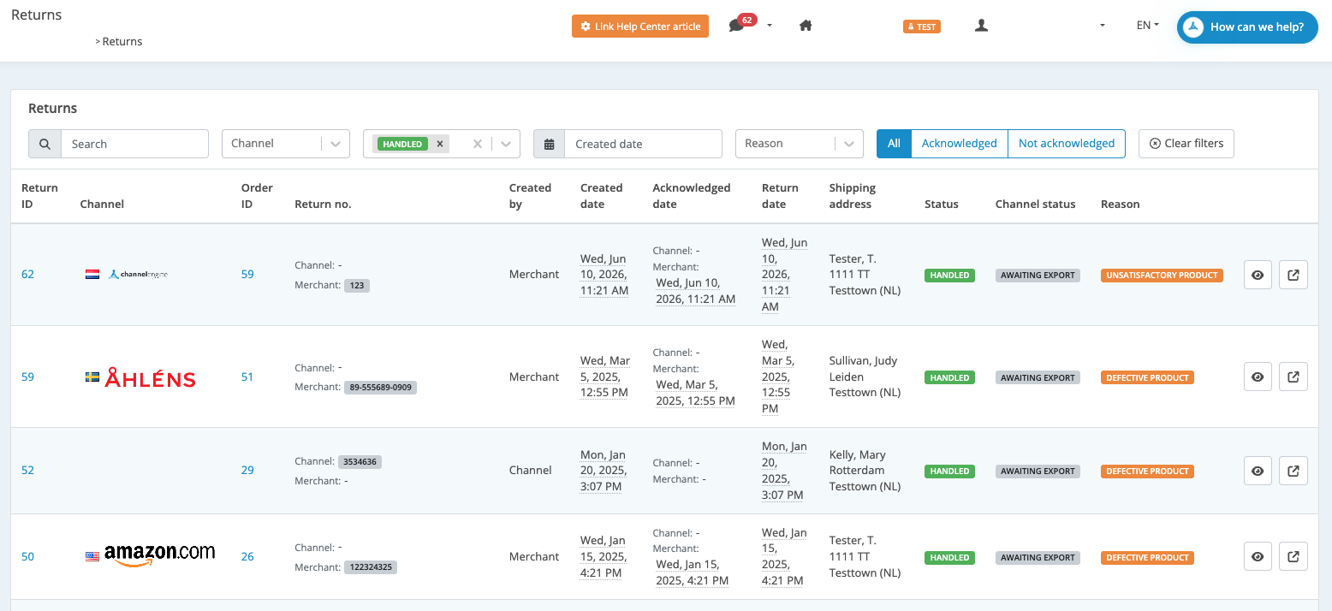
Task: View details of return 50 via eye icon
Action: pyautogui.click(x=1258, y=556)
